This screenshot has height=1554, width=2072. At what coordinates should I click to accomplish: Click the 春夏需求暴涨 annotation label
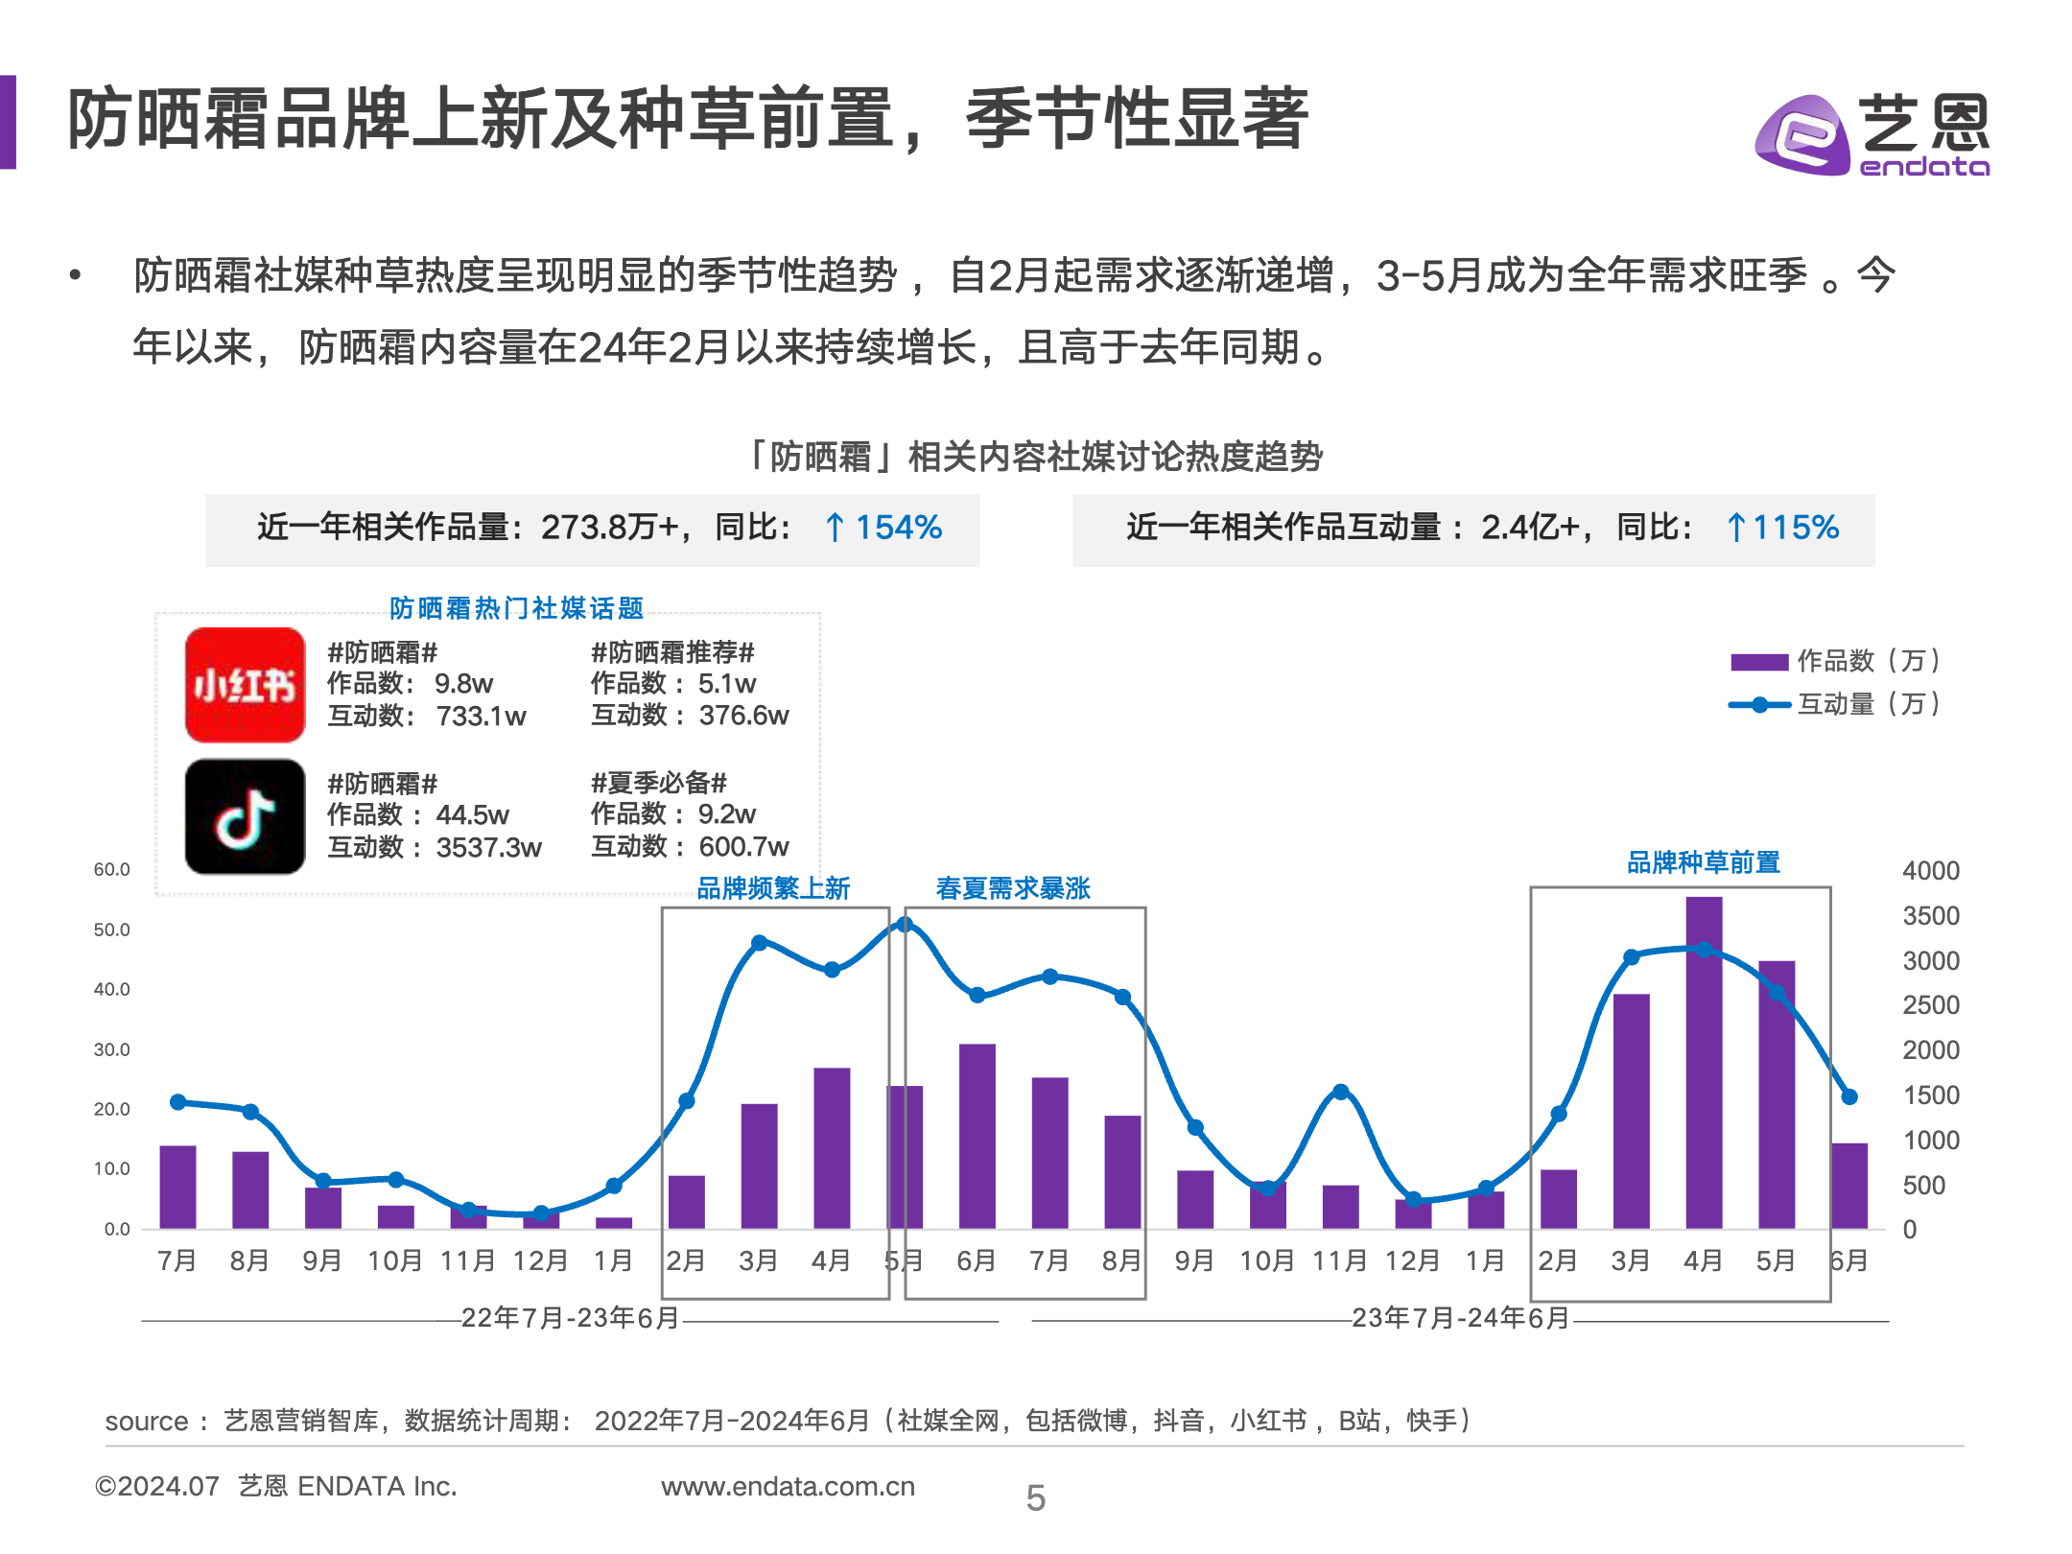[x=1013, y=888]
